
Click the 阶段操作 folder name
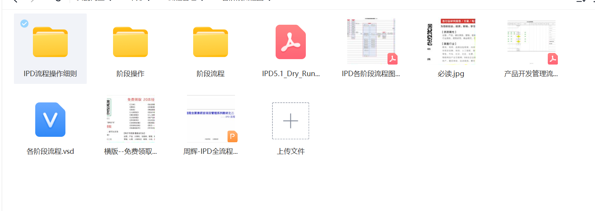coord(130,74)
